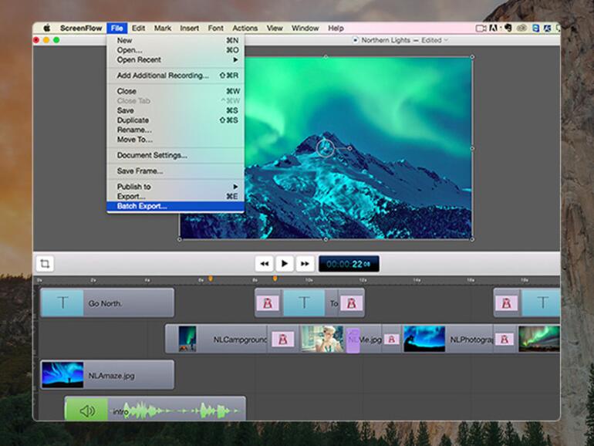Choose Save Frame... in the File menu

175,171
